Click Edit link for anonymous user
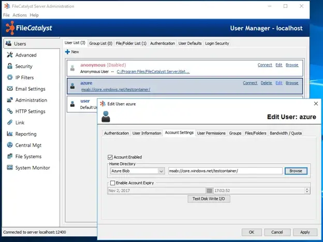This screenshot has width=323, height=242. [278, 65]
